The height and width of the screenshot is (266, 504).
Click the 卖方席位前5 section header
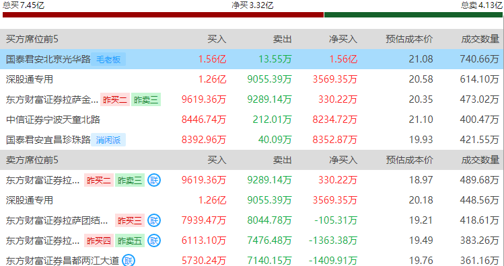32,160
